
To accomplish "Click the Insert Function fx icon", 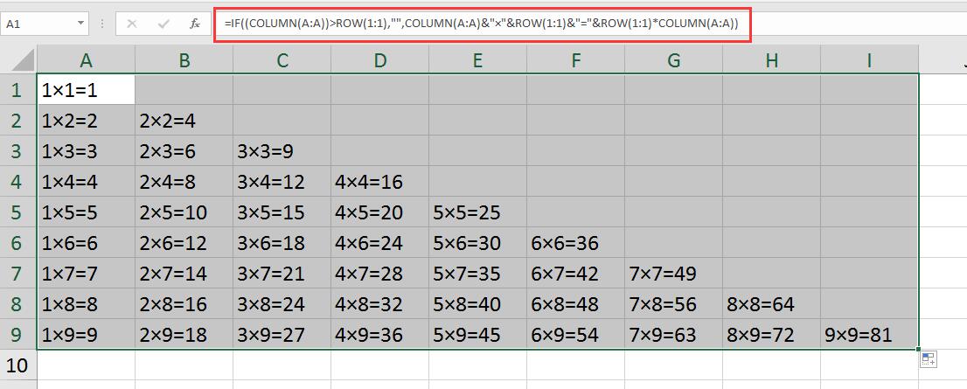I will pyautogui.click(x=195, y=24).
